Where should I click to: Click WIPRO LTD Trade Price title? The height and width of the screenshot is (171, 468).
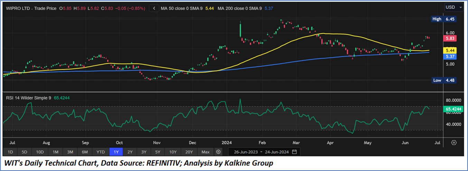31,8
